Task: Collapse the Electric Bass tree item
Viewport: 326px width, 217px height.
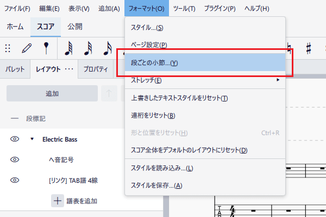Action: [x=32, y=139]
